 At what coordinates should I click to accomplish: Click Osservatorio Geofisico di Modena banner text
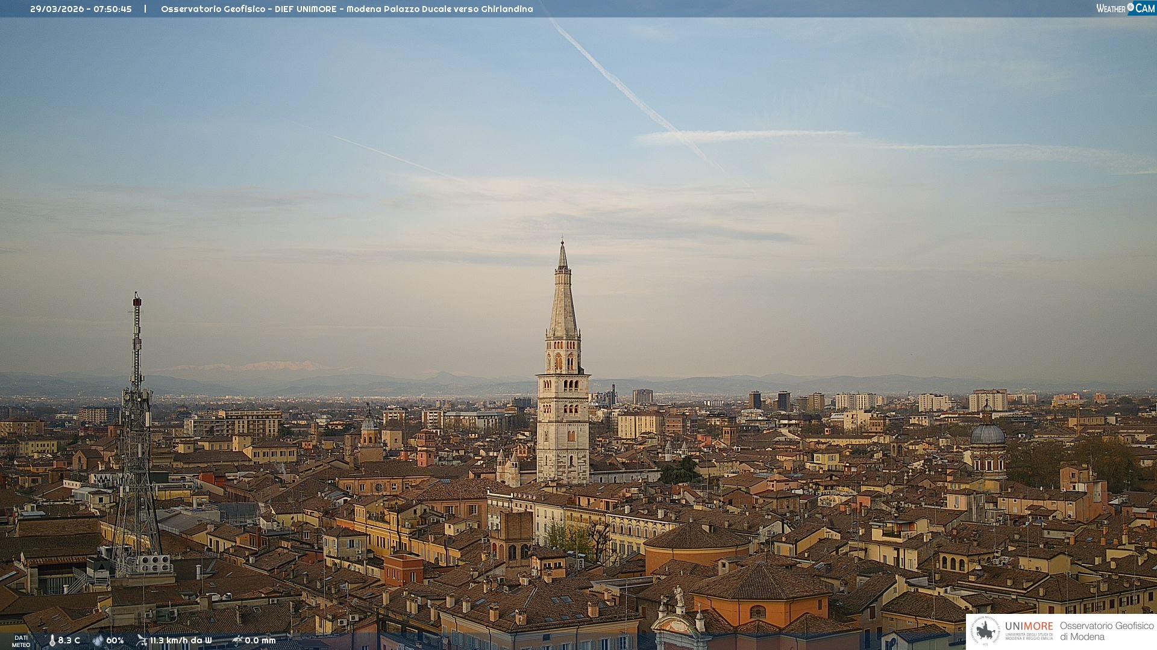pos(1106,631)
